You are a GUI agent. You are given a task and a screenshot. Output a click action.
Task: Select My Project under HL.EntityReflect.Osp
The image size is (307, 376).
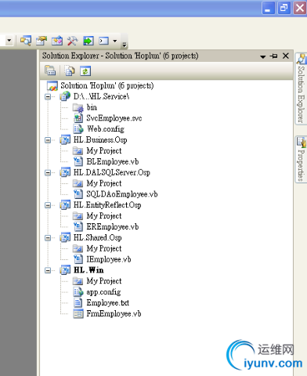[x=104, y=216]
